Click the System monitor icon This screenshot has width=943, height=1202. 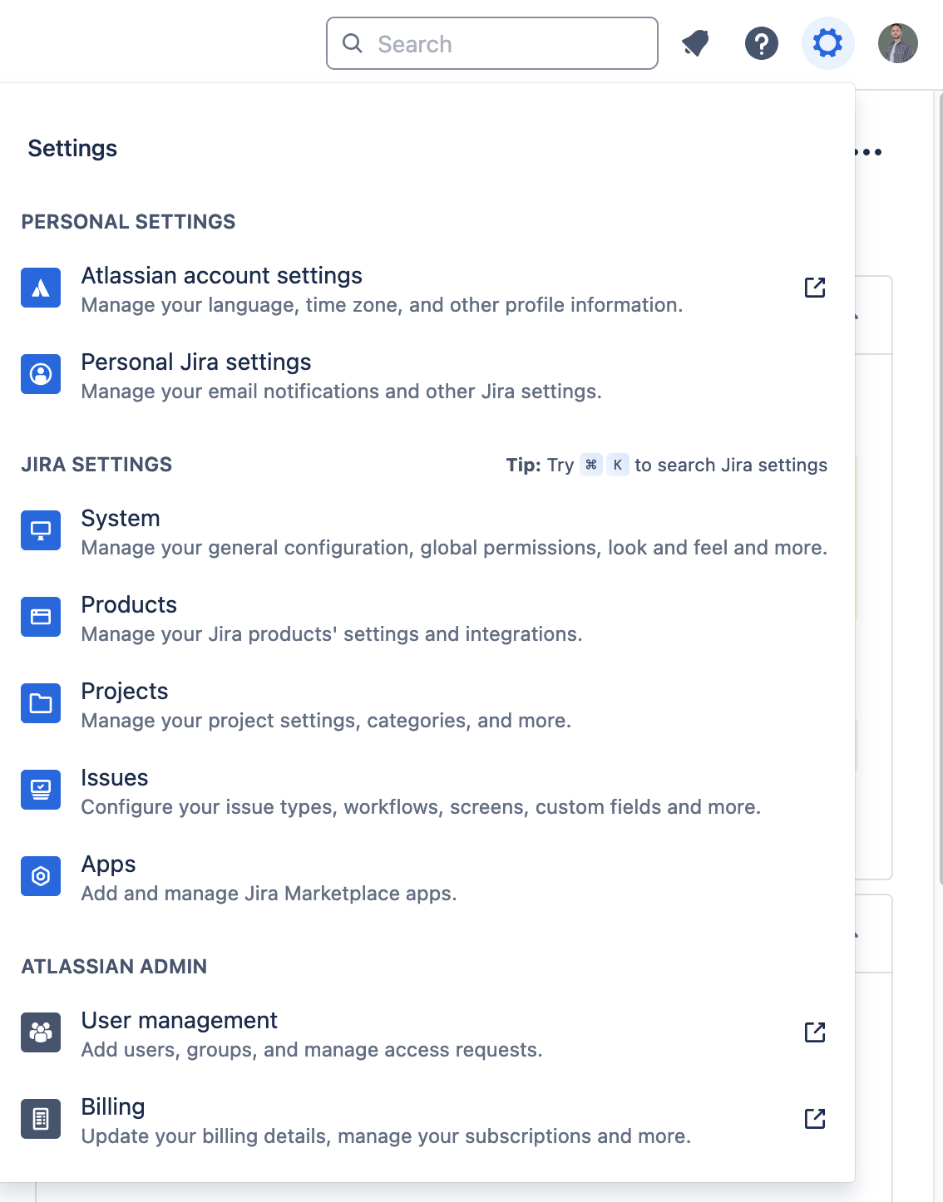click(40, 530)
